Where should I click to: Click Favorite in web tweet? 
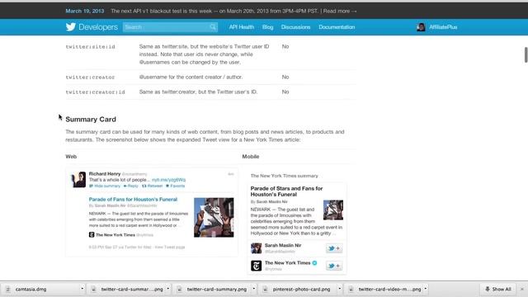click(x=175, y=186)
